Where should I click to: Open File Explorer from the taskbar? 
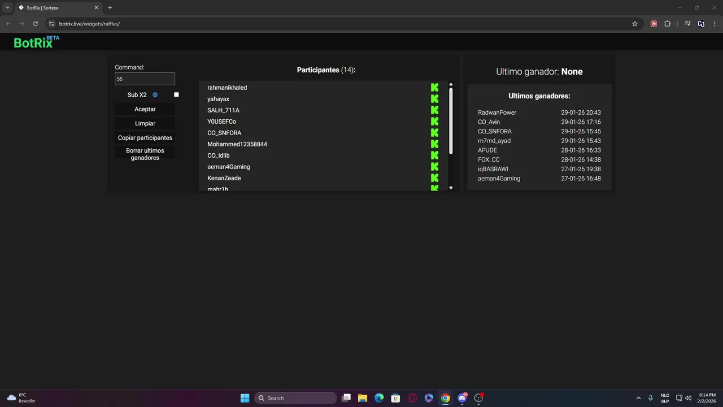[363, 398]
